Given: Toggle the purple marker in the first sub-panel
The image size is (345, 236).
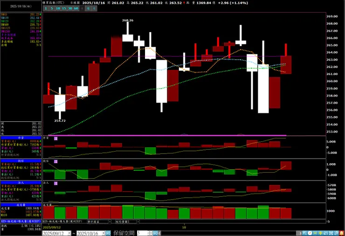Looking at the screenshot, I should click(55, 139).
